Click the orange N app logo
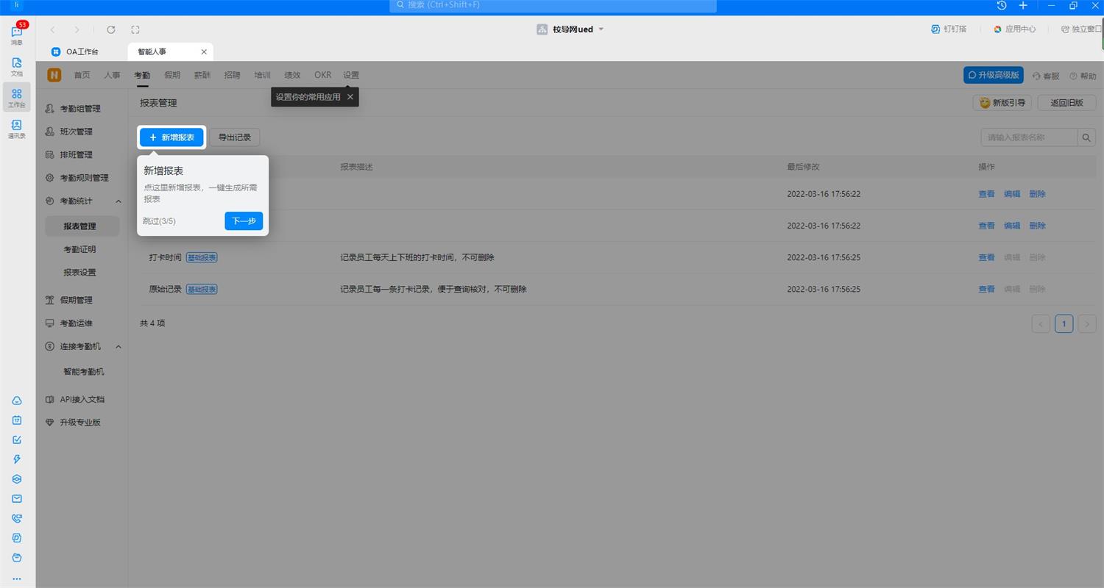 point(54,75)
